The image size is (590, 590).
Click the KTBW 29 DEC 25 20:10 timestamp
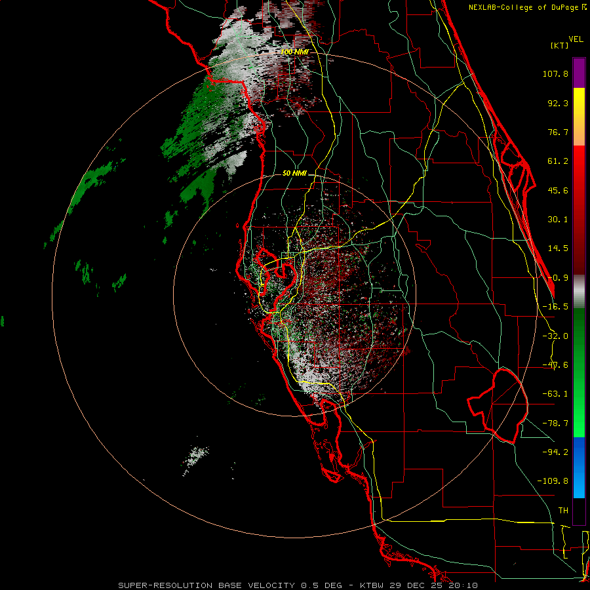[x=419, y=585]
